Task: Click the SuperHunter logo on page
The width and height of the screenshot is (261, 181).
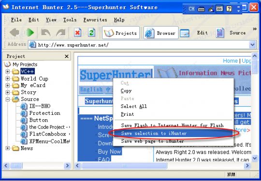Action: click(x=116, y=75)
